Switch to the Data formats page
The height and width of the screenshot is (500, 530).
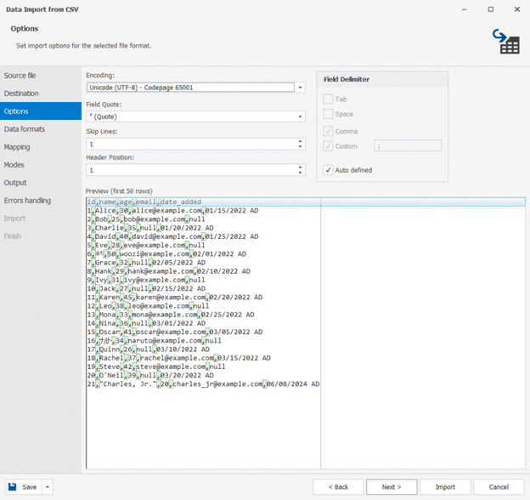(x=25, y=129)
